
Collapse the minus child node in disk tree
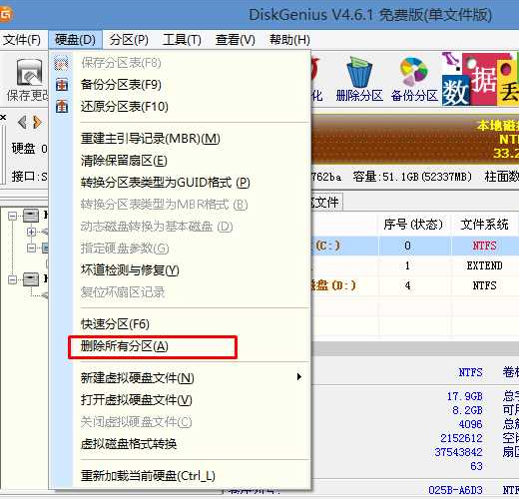(x=31, y=248)
